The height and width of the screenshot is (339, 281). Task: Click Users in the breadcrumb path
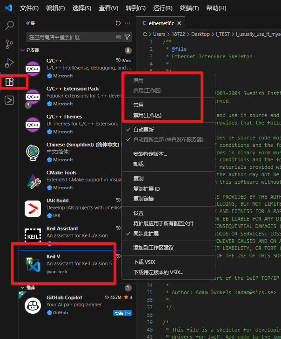pos(159,34)
